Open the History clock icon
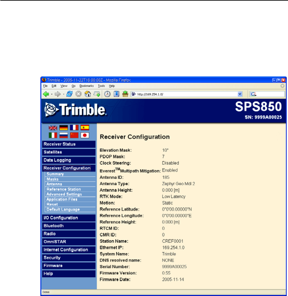 [107, 94]
